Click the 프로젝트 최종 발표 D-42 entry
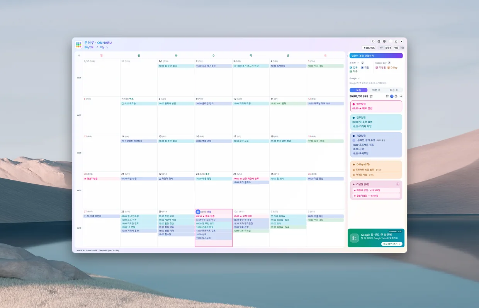The width and height of the screenshot is (479, 308). tap(376, 170)
